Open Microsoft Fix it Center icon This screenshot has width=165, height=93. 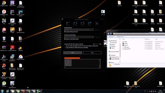[4, 58]
